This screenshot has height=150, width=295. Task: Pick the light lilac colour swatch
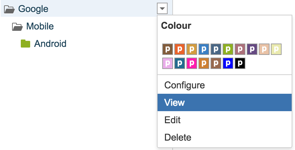(x=167, y=63)
